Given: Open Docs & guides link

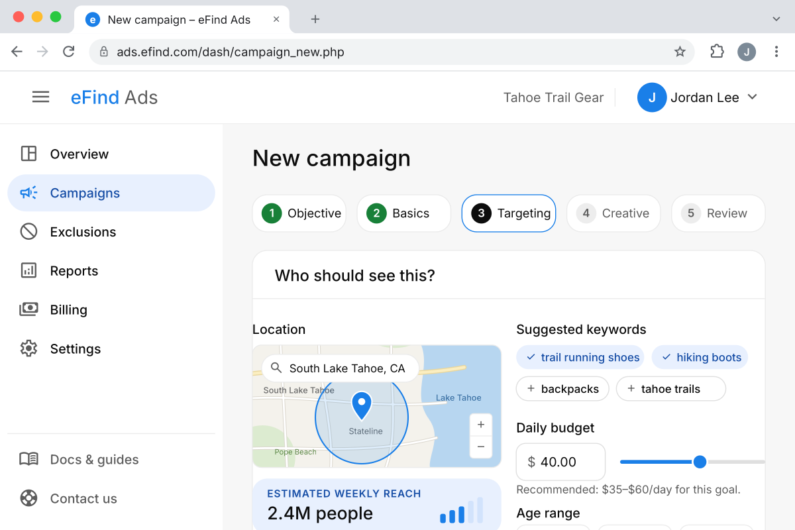Looking at the screenshot, I should [x=111, y=459].
